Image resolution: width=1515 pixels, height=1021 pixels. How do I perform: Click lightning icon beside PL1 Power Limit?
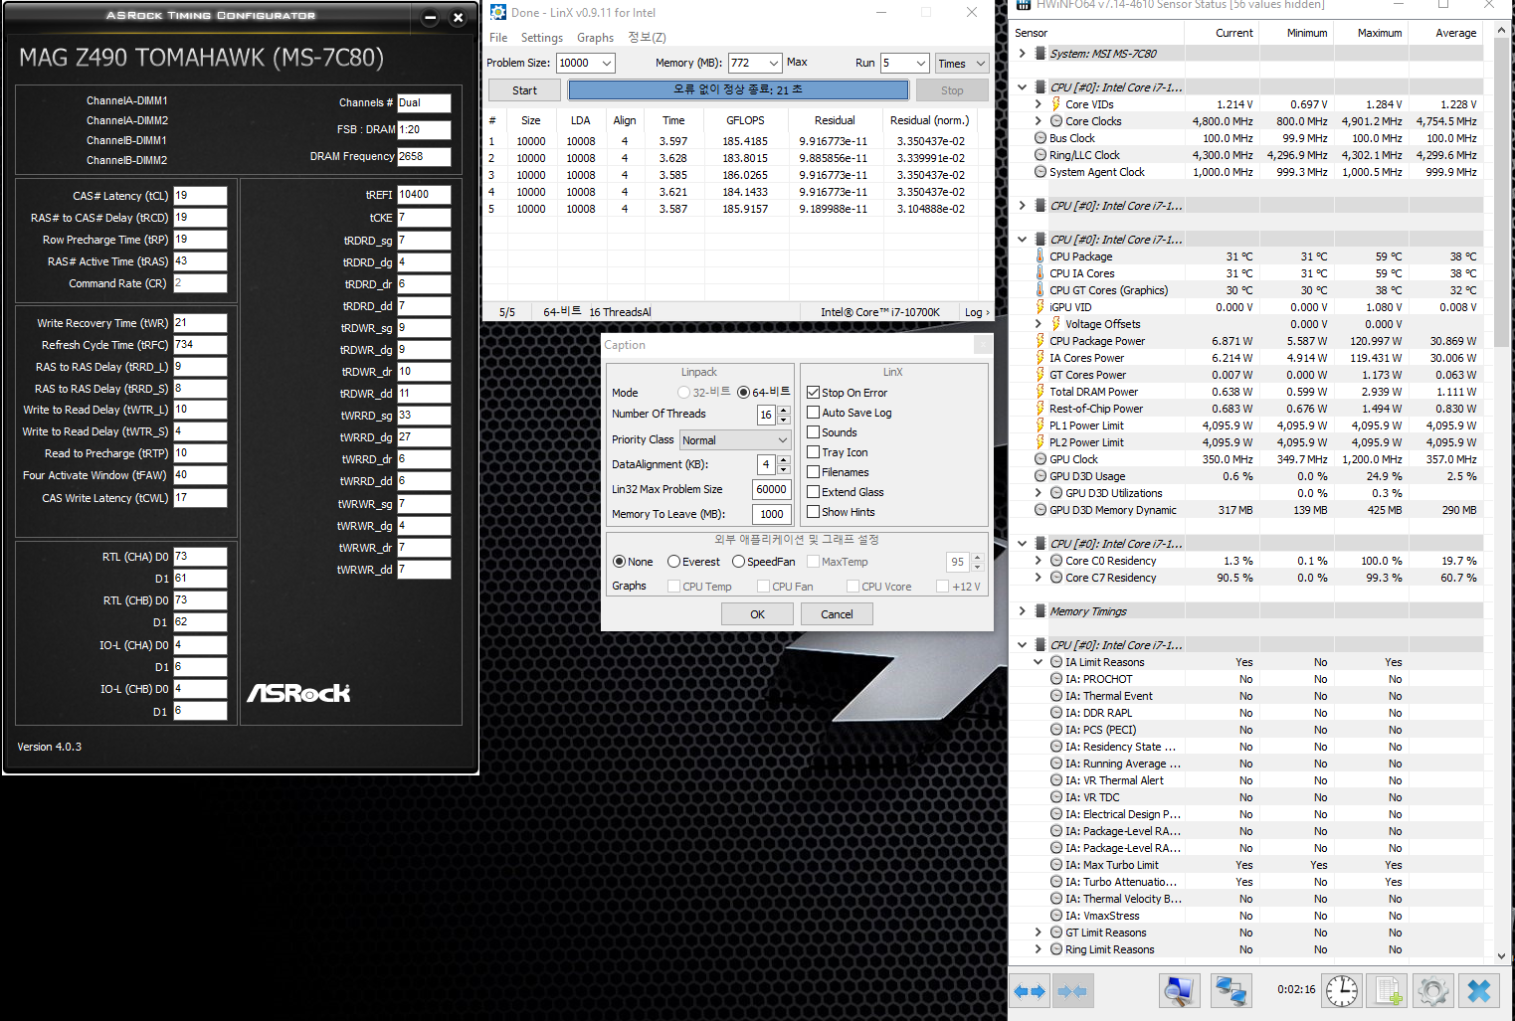pos(1041,425)
